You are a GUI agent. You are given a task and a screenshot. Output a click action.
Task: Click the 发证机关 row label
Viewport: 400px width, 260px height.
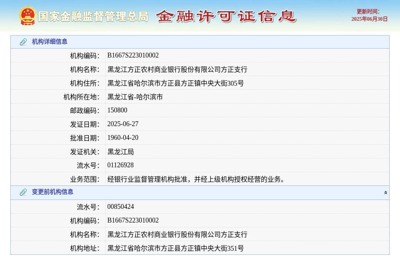click(x=85, y=152)
